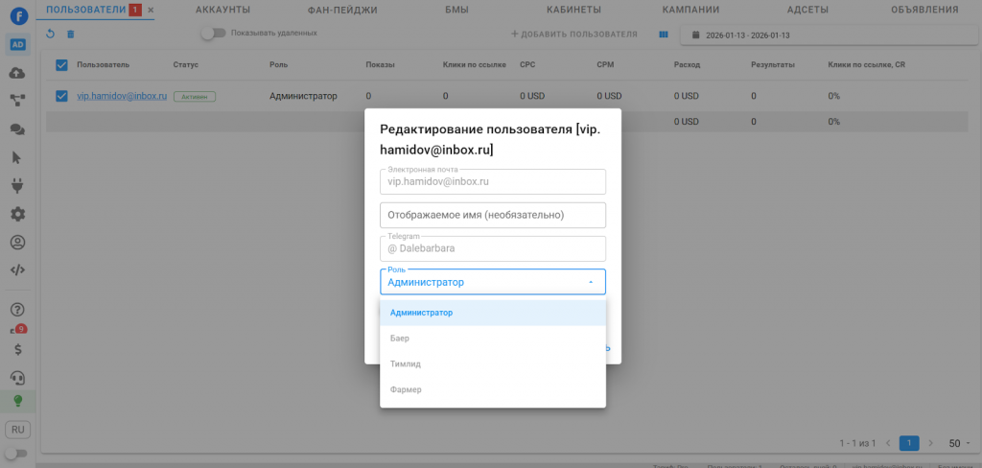Click the refresh icon above the users table
This screenshot has width=982, height=468.
[51, 35]
